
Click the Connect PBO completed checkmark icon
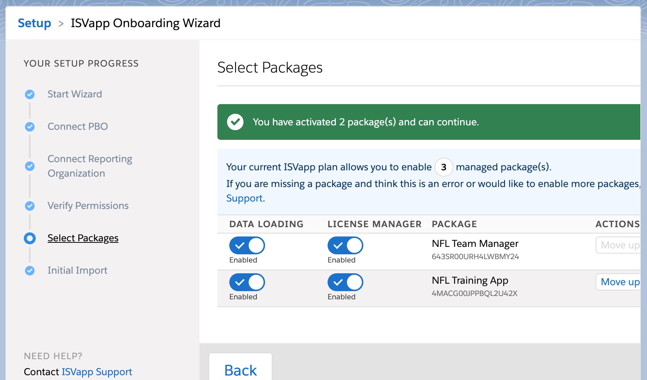30,127
